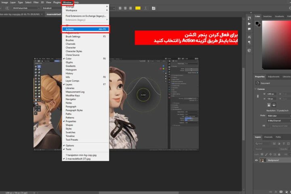The image size is (291, 194).
Task: Add layer style fx icon
Action: 276,192
